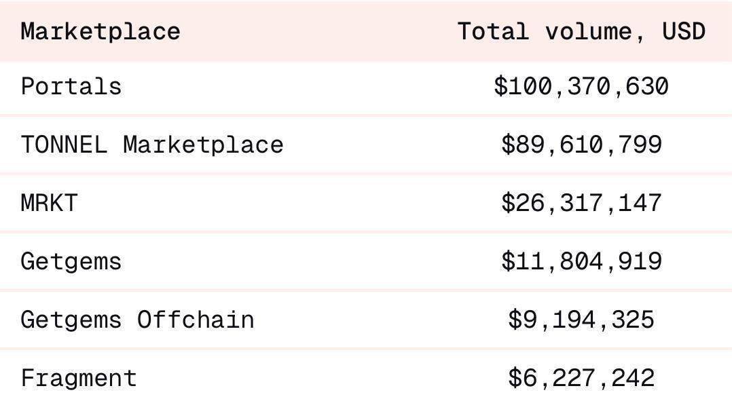The width and height of the screenshot is (732, 401).
Task: Select the $9,194,325 volume value
Action: tap(581, 320)
